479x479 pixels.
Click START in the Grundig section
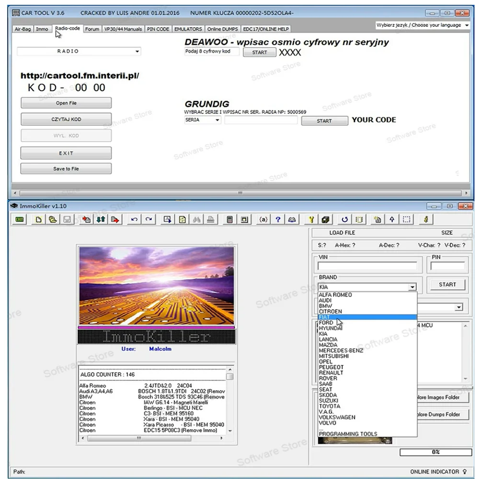(x=324, y=121)
